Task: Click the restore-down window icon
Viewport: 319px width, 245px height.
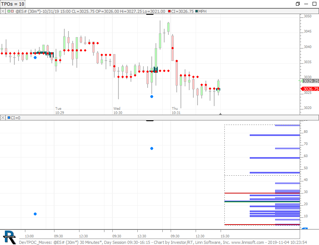Action: tap(298, 4)
